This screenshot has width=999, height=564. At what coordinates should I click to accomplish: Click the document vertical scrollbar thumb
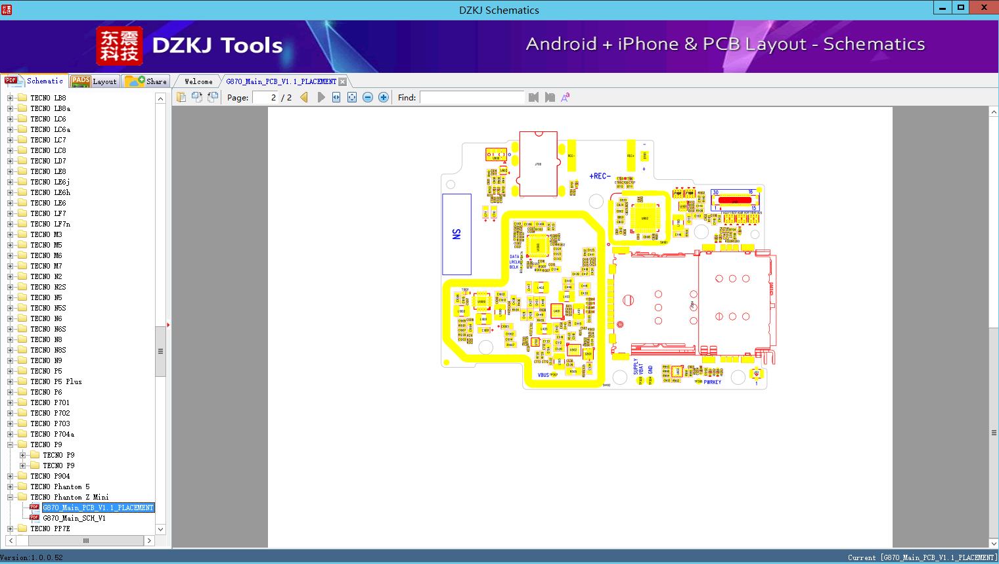(x=994, y=433)
